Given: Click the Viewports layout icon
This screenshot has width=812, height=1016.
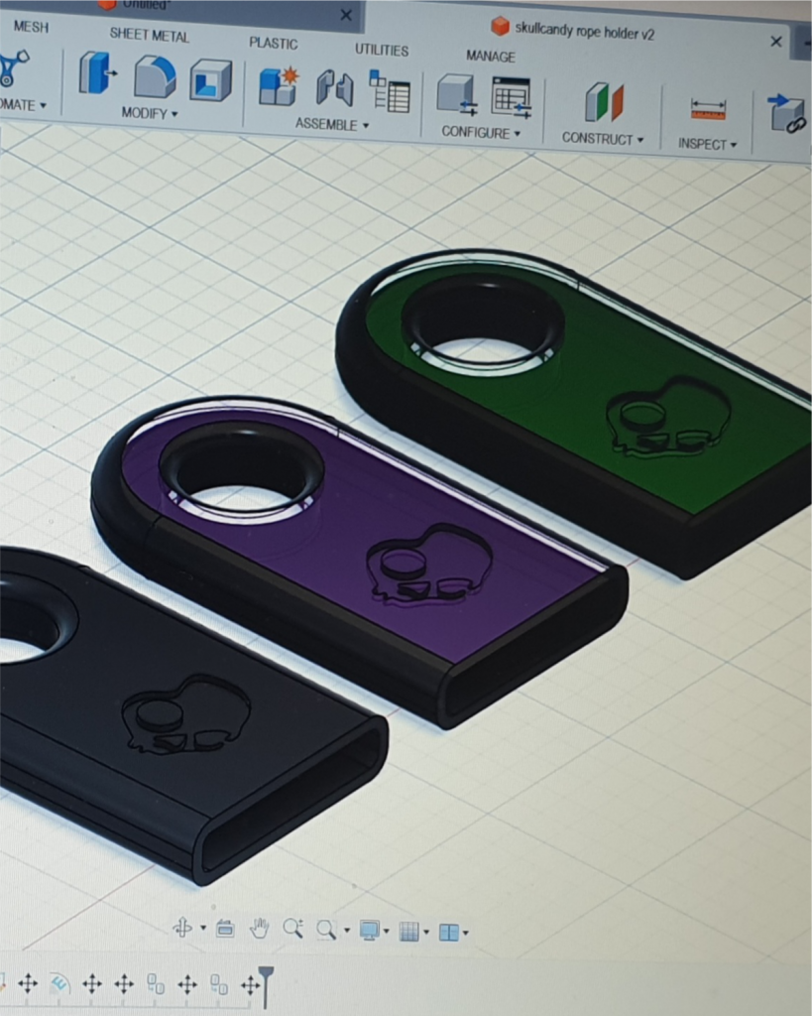Looking at the screenshot, I should click(449, 932).
